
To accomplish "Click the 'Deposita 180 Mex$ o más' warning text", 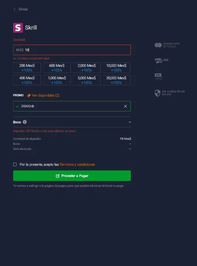I will point(44,131).
